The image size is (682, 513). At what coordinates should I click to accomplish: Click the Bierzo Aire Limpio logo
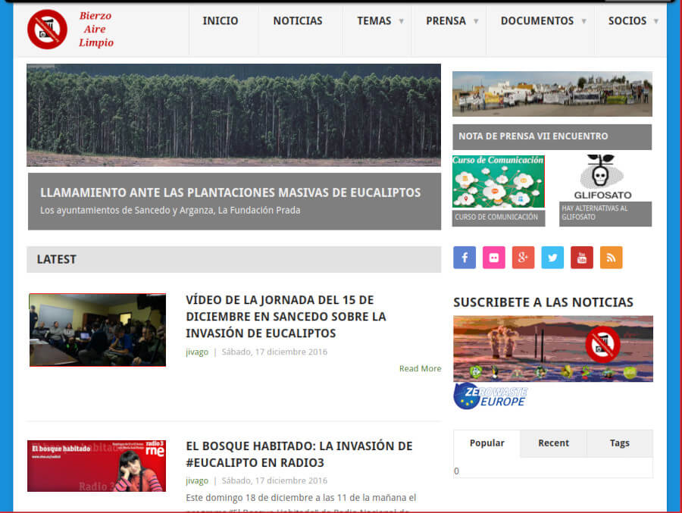[70, 30]
